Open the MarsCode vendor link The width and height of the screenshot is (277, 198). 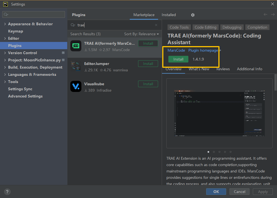[x=176, y=50]
